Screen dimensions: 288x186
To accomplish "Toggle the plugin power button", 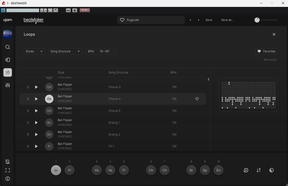I will coord(3,10).
